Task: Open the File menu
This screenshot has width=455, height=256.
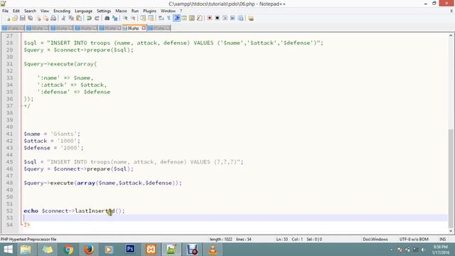Action: (x=5, y=11)
